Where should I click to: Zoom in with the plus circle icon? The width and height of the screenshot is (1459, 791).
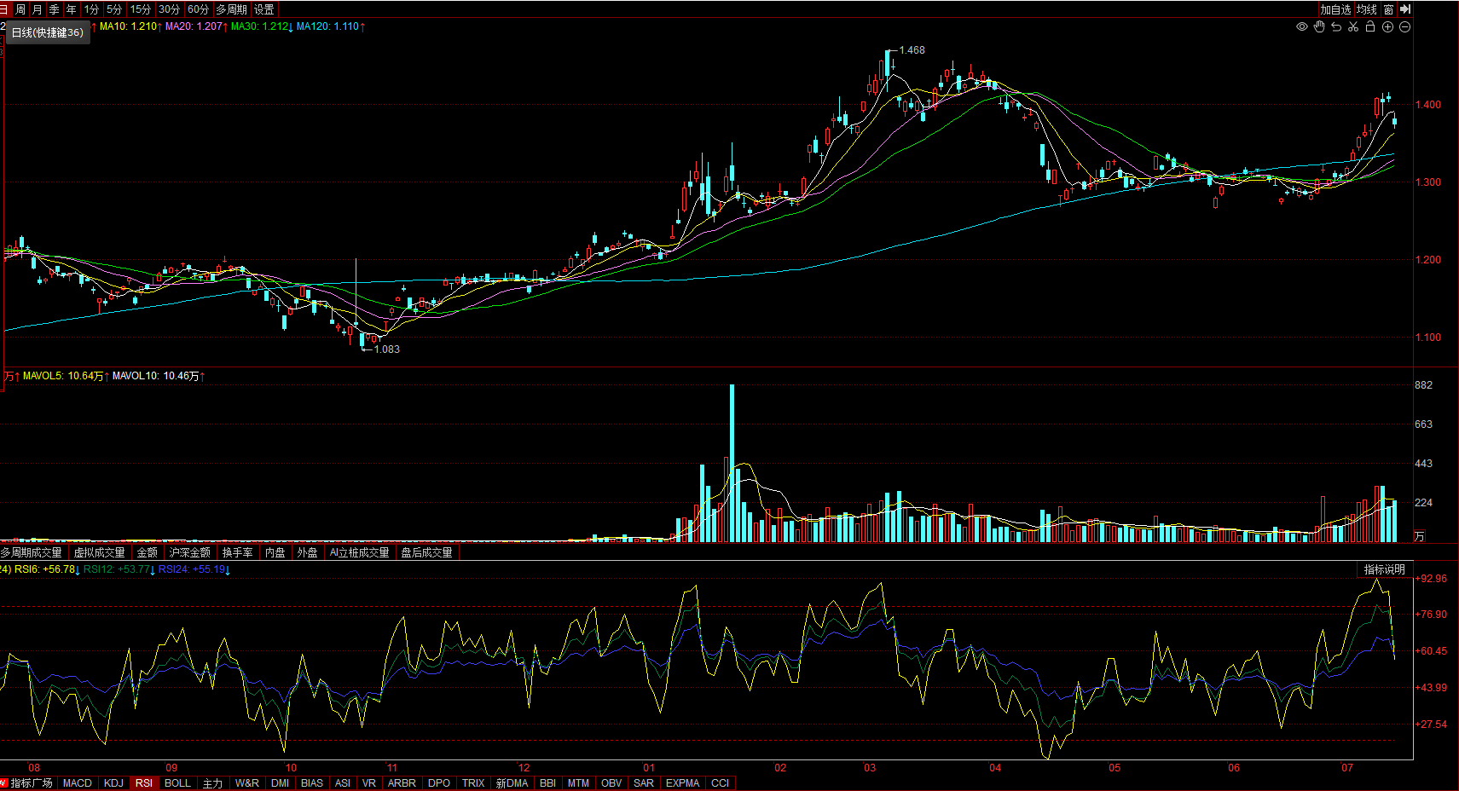coord(1387,26)
